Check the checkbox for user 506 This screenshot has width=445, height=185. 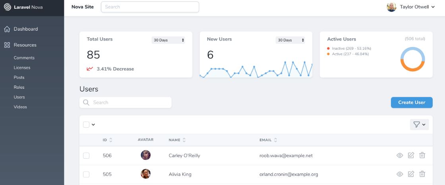tap(86, 156)
